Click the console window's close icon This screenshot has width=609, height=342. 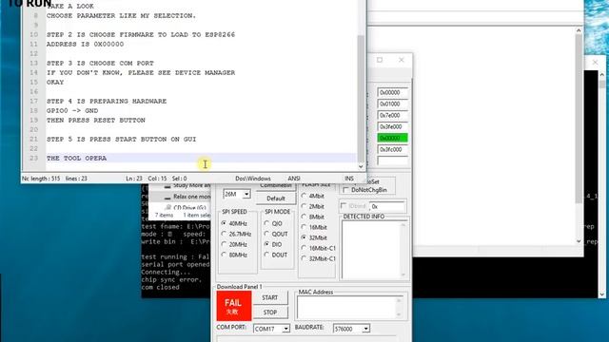595,62
